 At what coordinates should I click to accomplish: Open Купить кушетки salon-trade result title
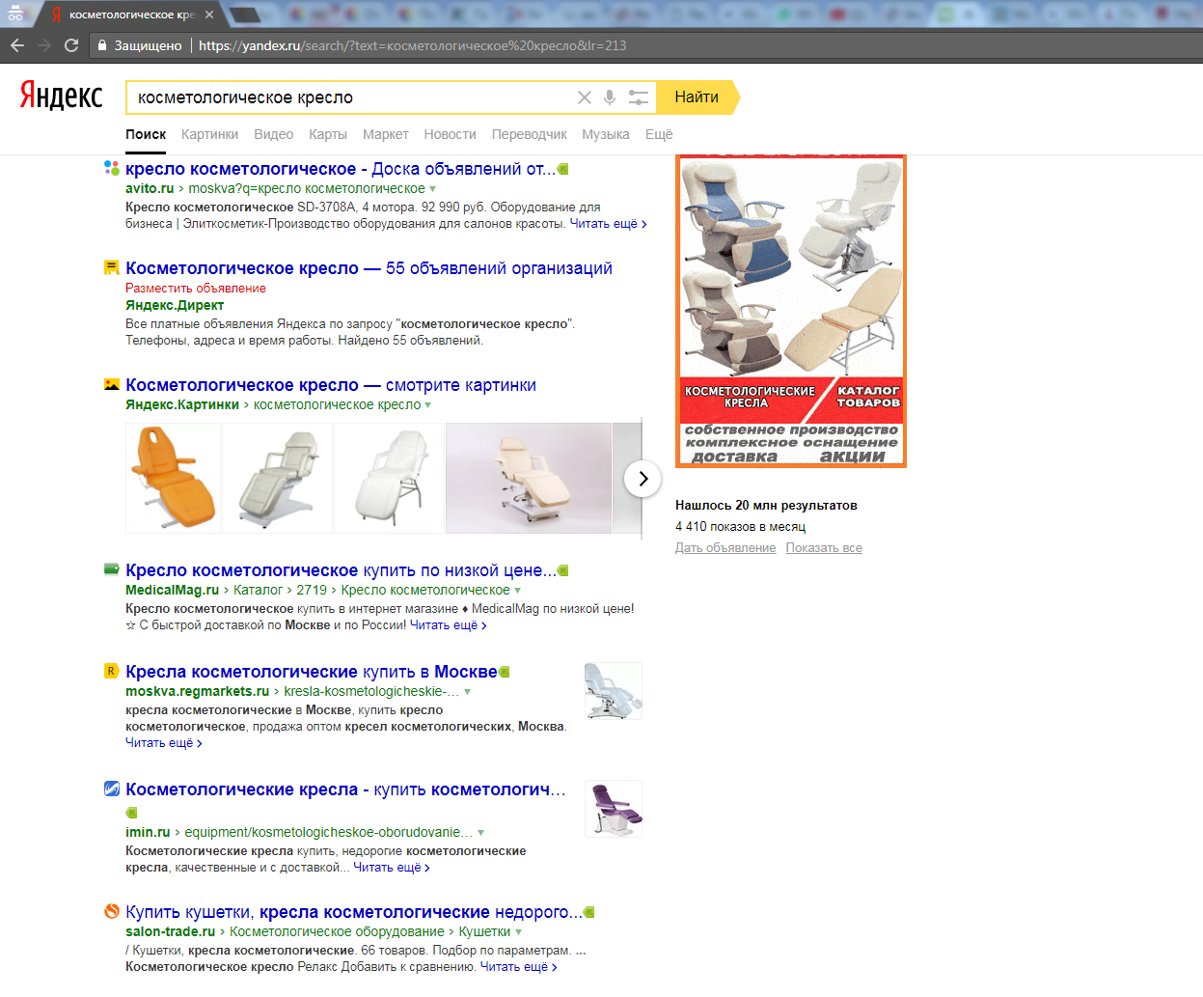(354, 912)
